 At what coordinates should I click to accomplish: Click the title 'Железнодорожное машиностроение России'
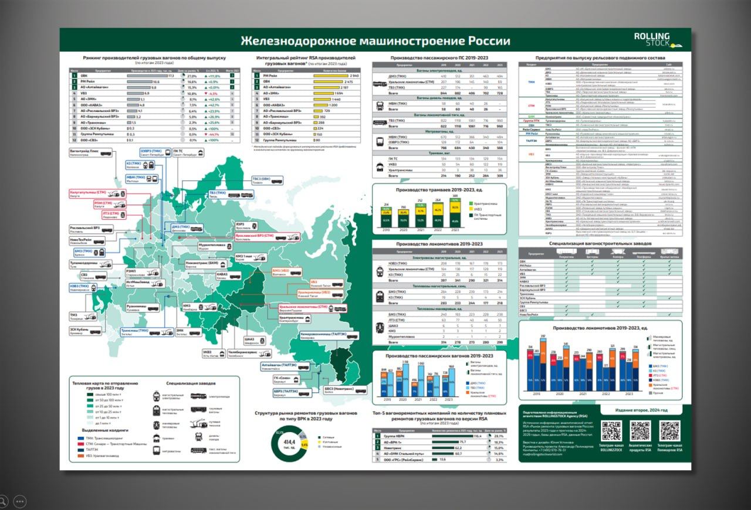[375, 41]
